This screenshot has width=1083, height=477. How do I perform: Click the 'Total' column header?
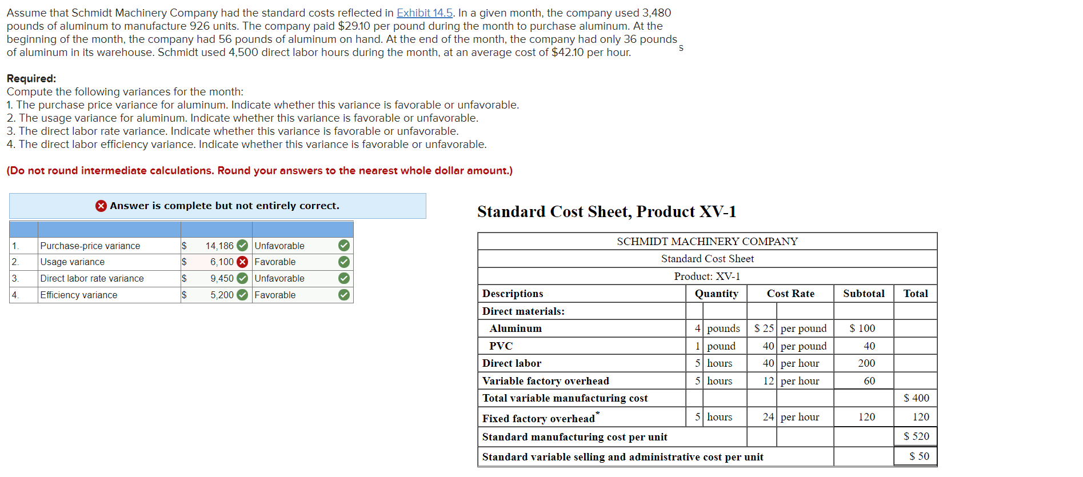(x=916, y=294)
